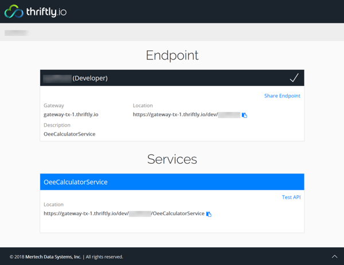The image size is (344, 265).
Task: Open the Test API link
Action: [x=291, y=197]
